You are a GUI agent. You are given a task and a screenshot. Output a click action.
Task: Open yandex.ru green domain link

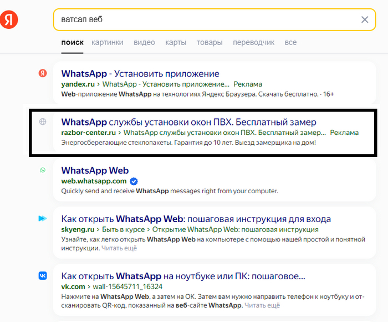tap(78, 84)
